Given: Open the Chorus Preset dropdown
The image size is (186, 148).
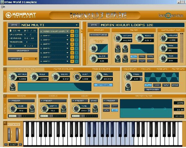Looking at the screenshot, I should click(53, 101).
